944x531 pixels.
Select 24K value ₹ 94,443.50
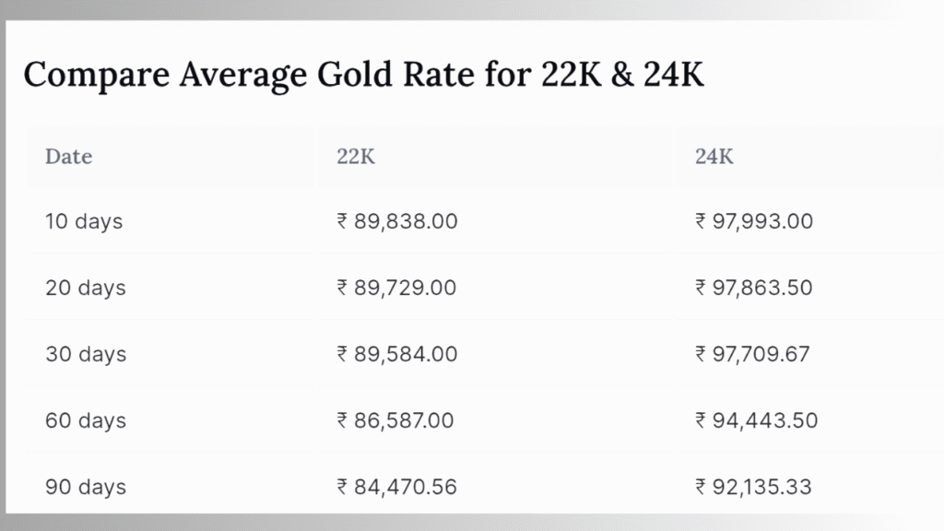(756, 420)
